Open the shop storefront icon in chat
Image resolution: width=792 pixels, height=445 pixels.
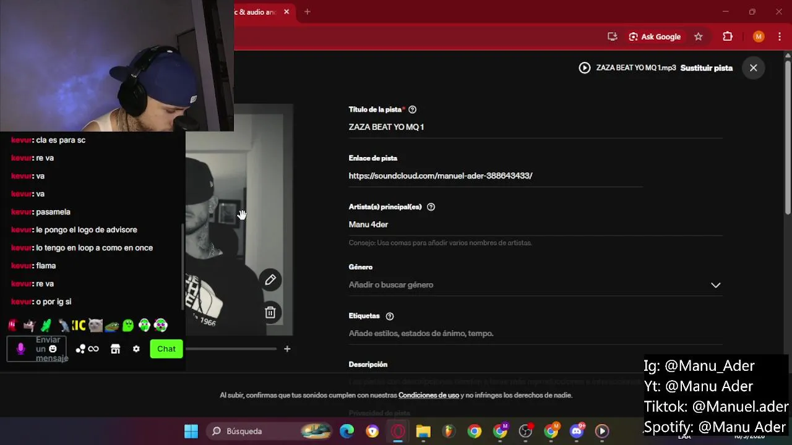click(x=115, y=349)
